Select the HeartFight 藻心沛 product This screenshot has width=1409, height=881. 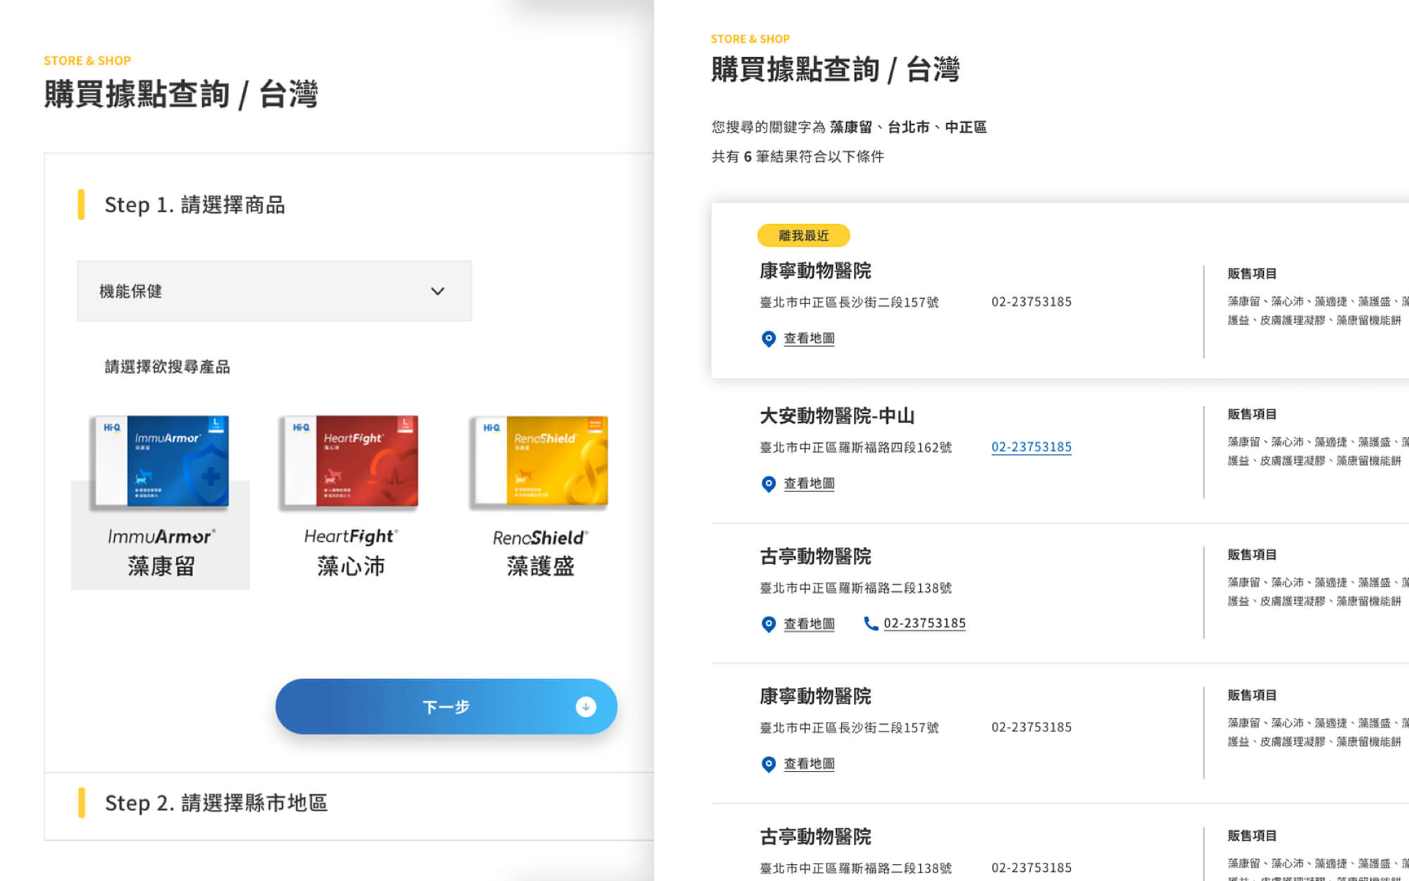tap(350, 498)
